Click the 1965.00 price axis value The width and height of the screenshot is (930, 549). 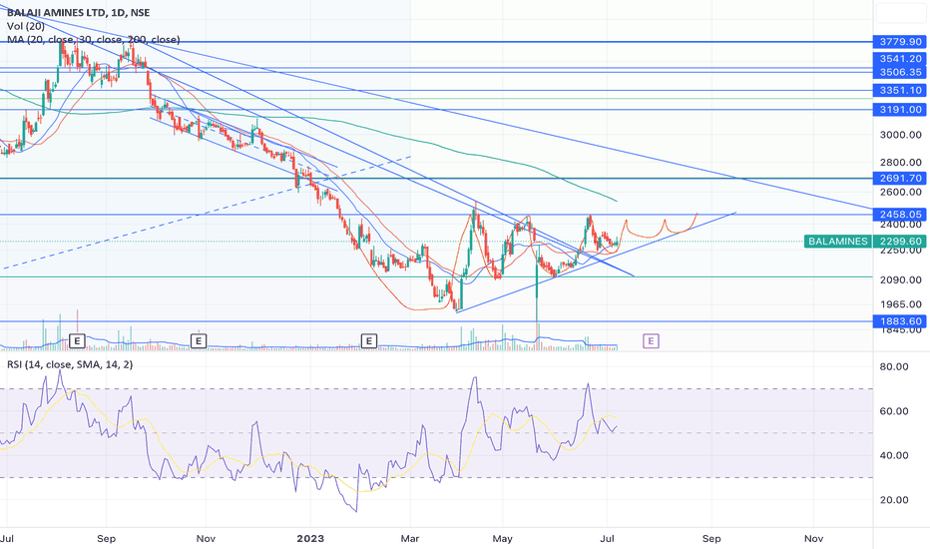point(900,304)
